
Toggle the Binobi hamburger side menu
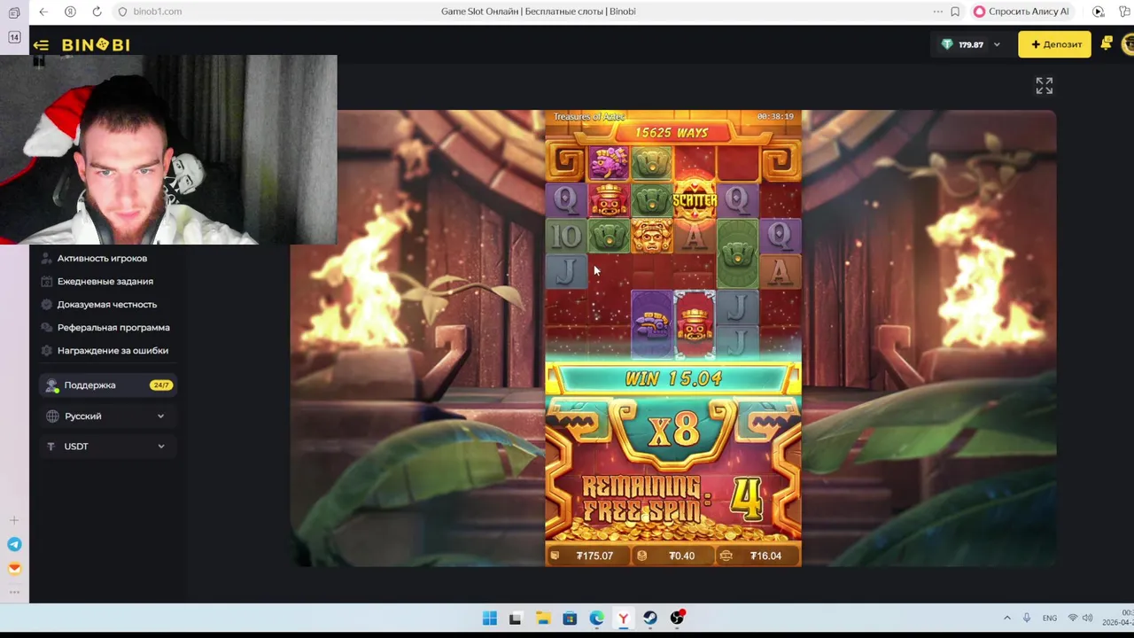point(41,44)
